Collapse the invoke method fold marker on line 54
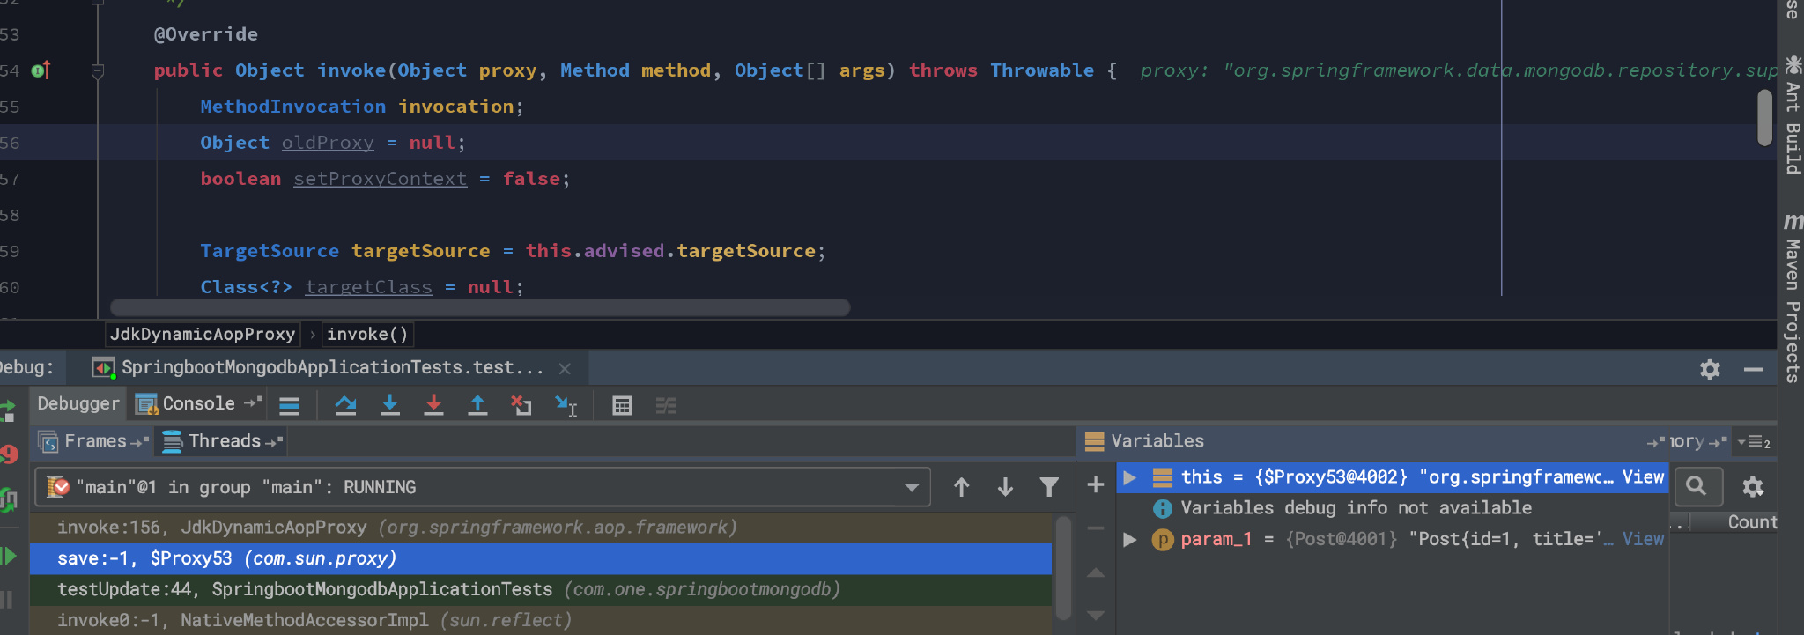1804x635 pixels. pos(98,70)
